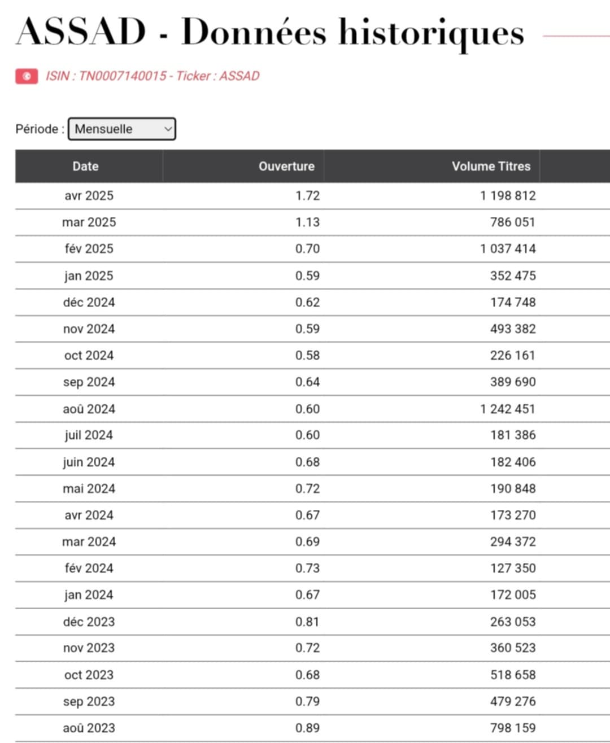Screen dimensions: 610x743
Task: Click the dropdown arrow next to Mensuelle
Action: pos(168,129)
